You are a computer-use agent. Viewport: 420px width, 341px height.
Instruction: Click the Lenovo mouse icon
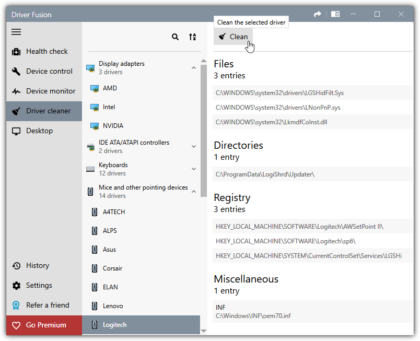point(94,306)
